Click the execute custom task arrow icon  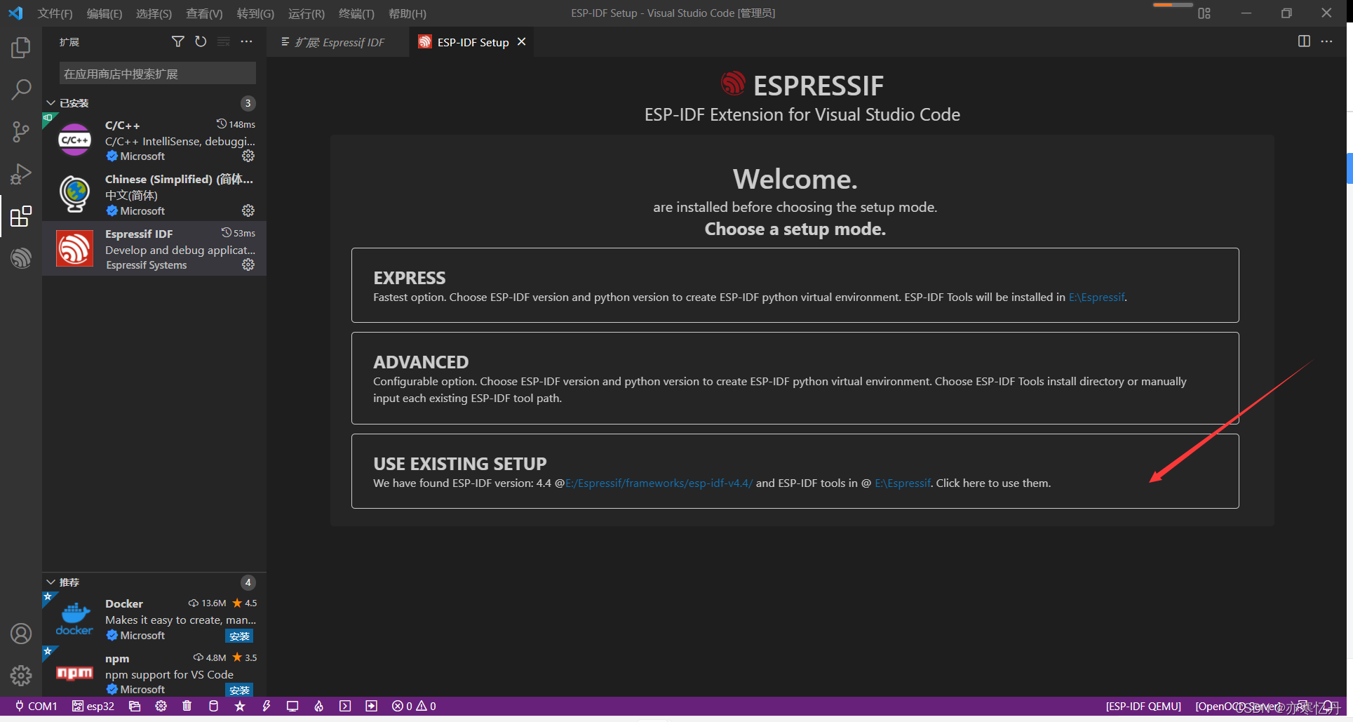click(x=372, y=706)
